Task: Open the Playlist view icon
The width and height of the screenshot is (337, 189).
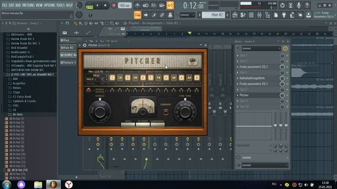Action: tap(235, 15)
